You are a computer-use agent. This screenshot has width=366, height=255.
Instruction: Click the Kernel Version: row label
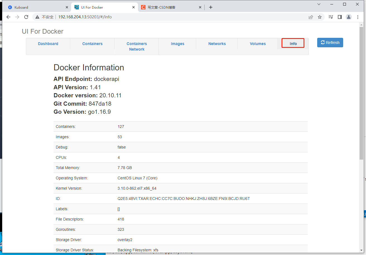[69, 188]
